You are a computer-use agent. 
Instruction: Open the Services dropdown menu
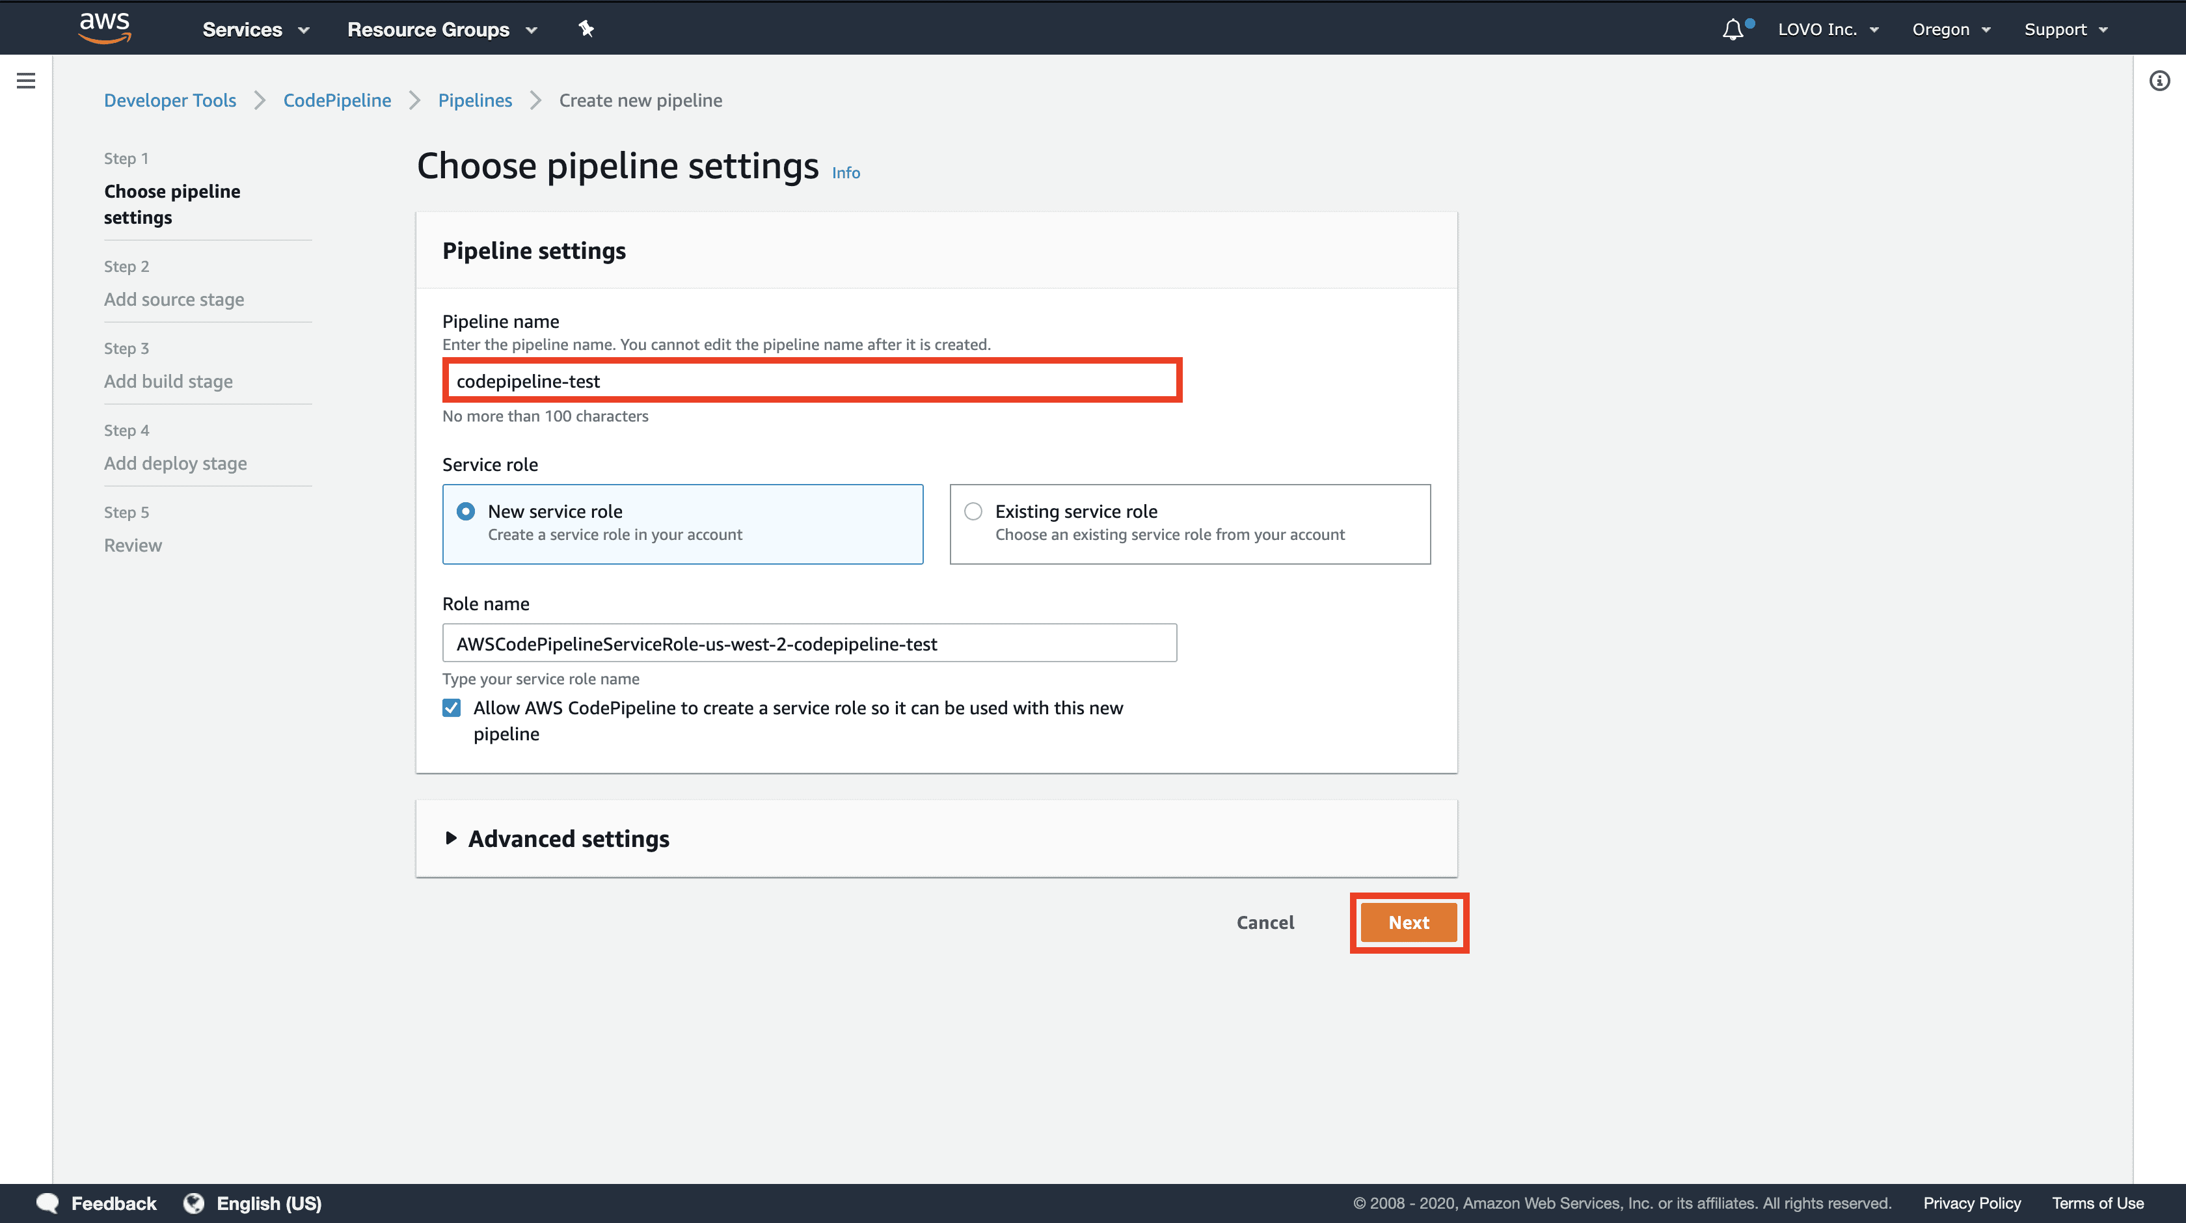click(x=254, y=29)
